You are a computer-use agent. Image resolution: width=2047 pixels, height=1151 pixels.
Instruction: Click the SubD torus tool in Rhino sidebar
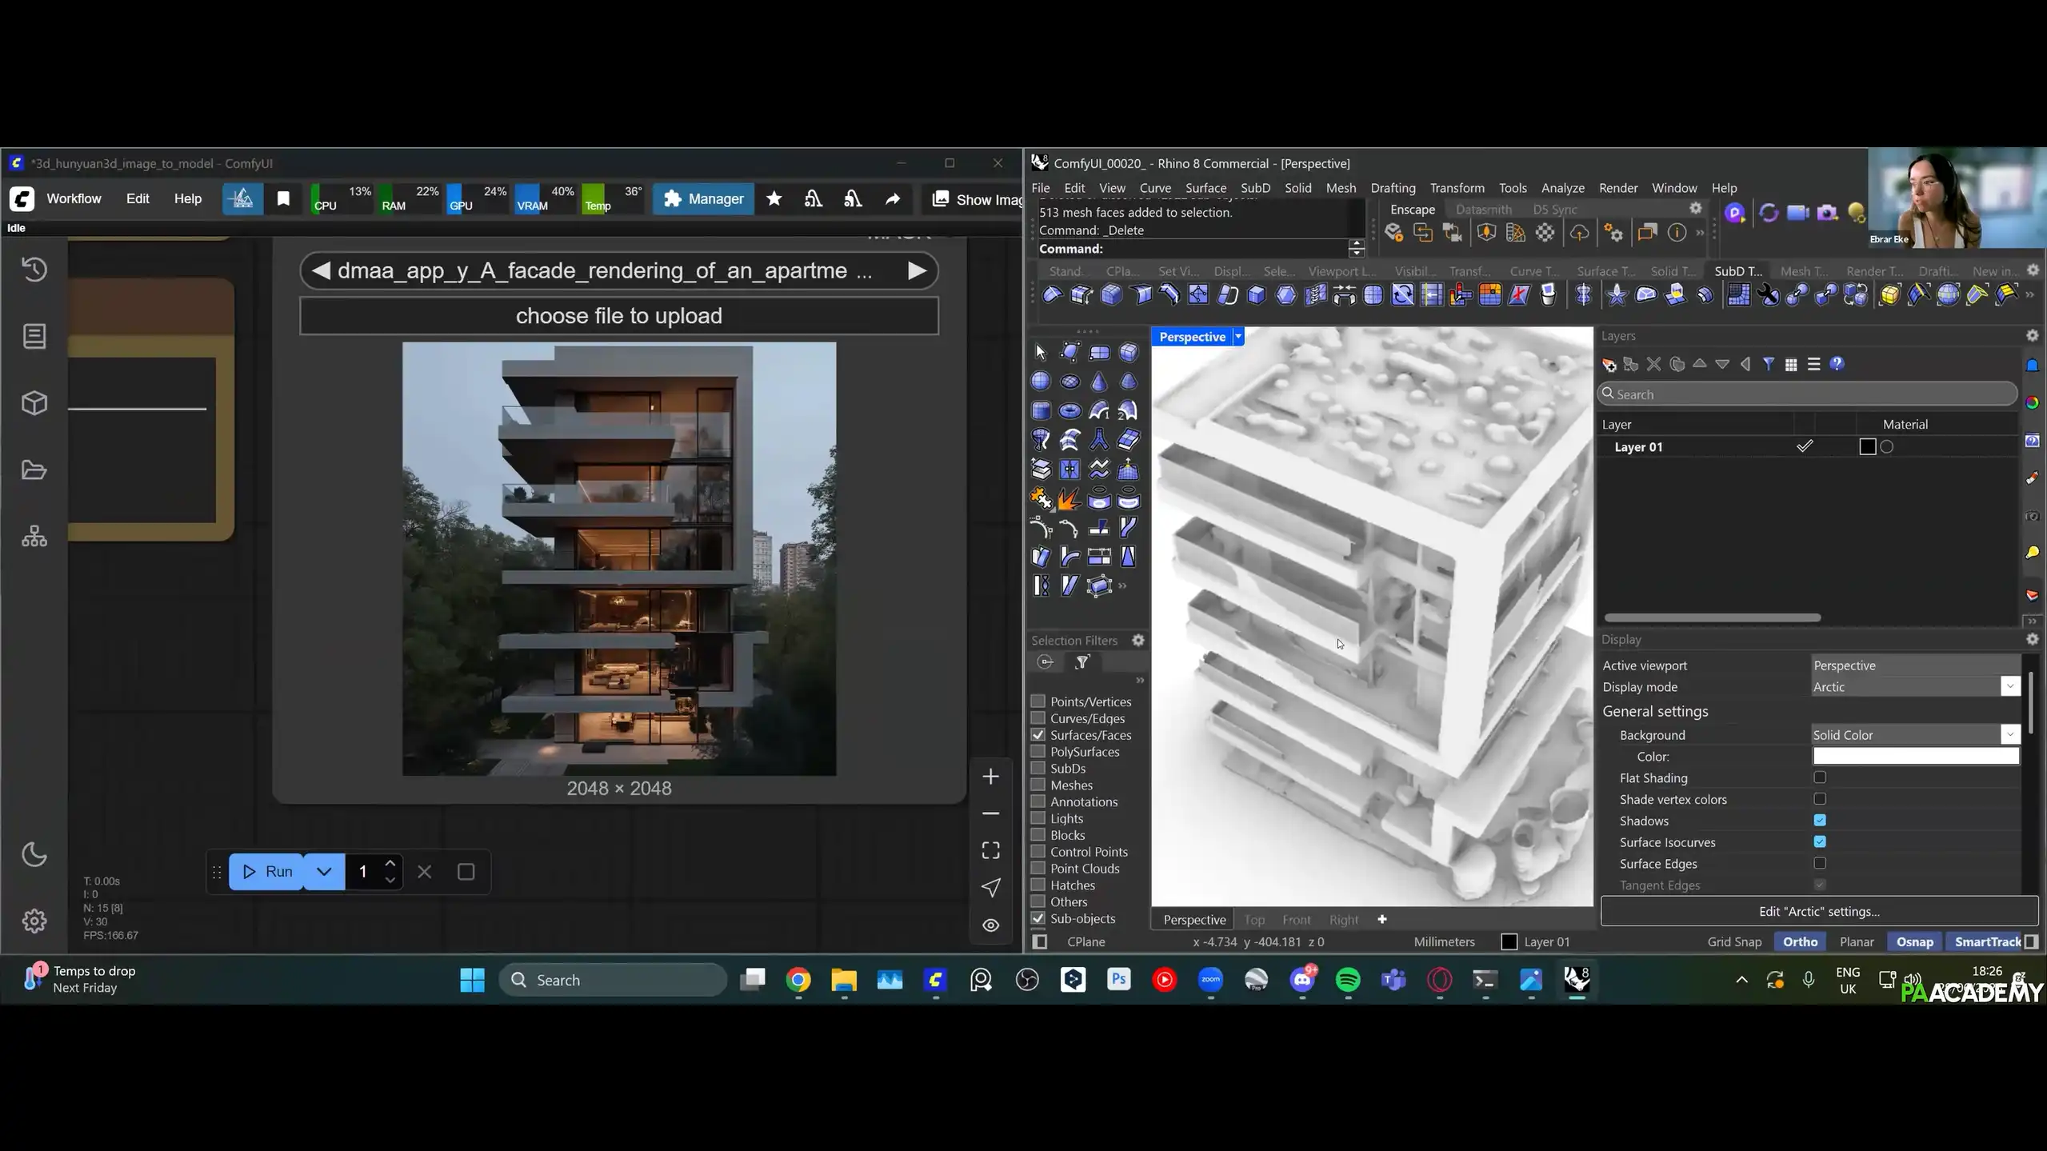1069,411
